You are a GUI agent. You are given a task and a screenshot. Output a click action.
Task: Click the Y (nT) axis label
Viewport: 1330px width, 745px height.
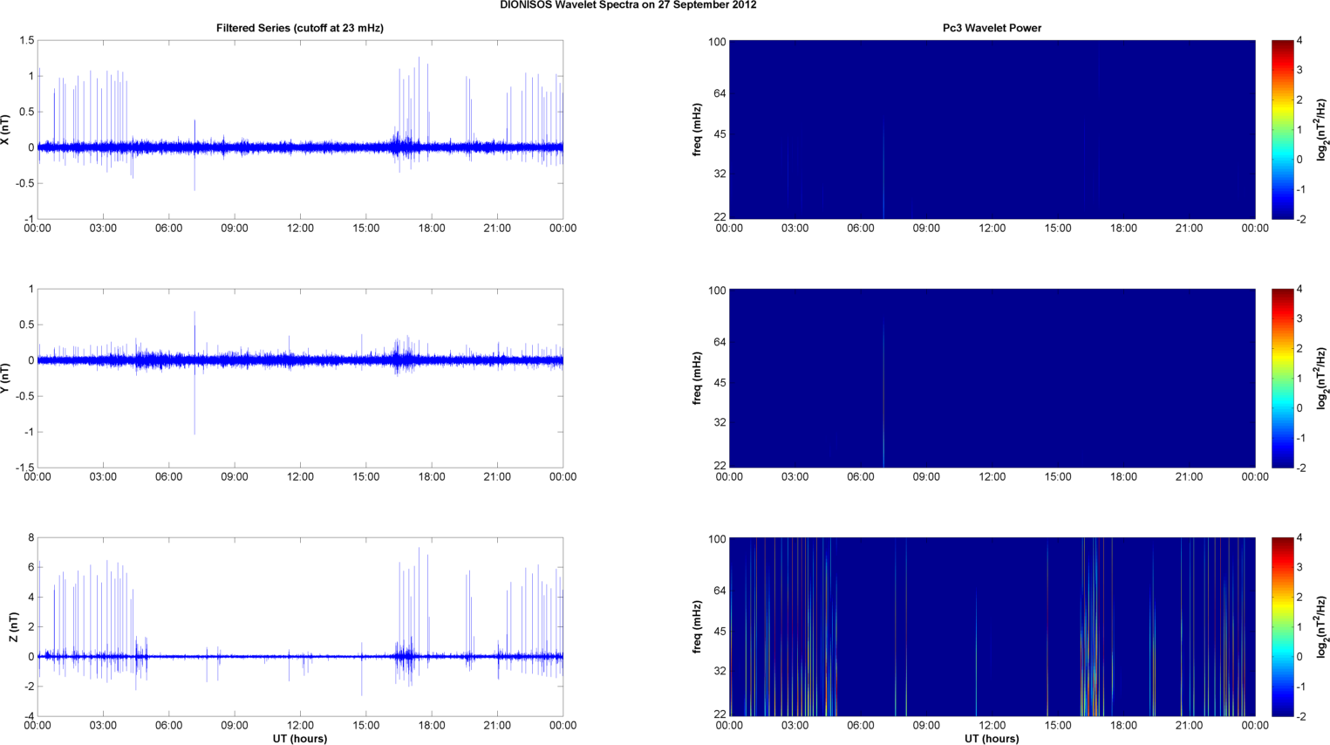(6, 379)
